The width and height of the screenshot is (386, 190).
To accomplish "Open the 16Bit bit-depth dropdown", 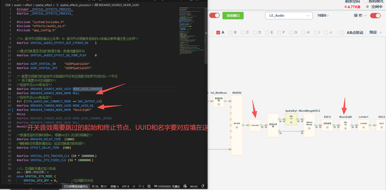I will tap(323, 16).
